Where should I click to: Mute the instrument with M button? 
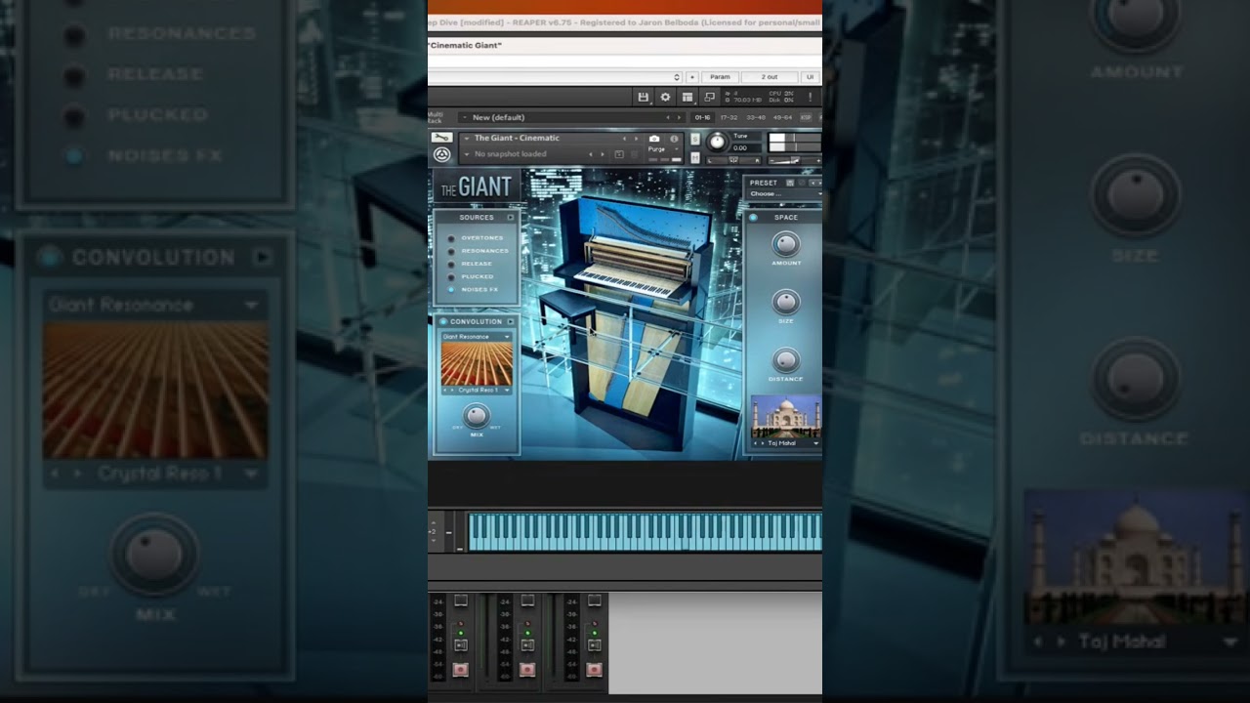pos(695,158)
